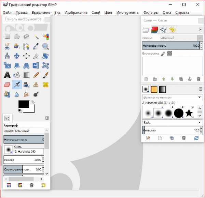Open the Фильтры menu

pos(151,13)
